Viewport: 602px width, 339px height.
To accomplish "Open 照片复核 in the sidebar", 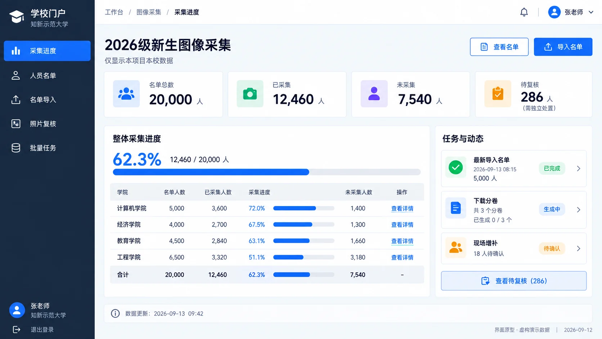I will pyautogui.click(x=47, y=124).
